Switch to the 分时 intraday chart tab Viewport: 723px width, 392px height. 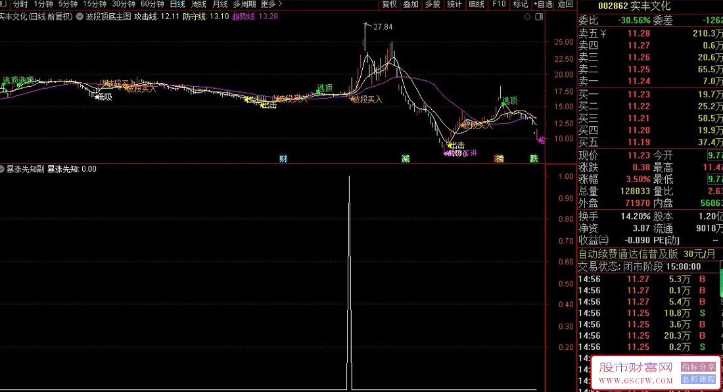20,4
